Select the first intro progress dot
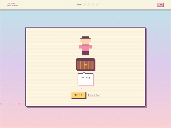171x128 pixels. click(81, 88)
